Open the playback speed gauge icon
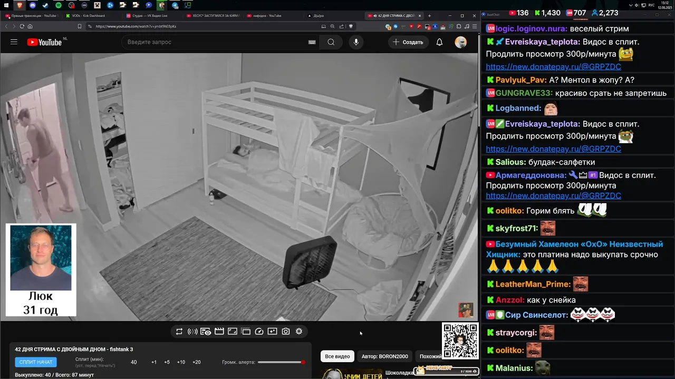Image resolution: width=675 pixels, height=379 pixels. click(259, 331)
